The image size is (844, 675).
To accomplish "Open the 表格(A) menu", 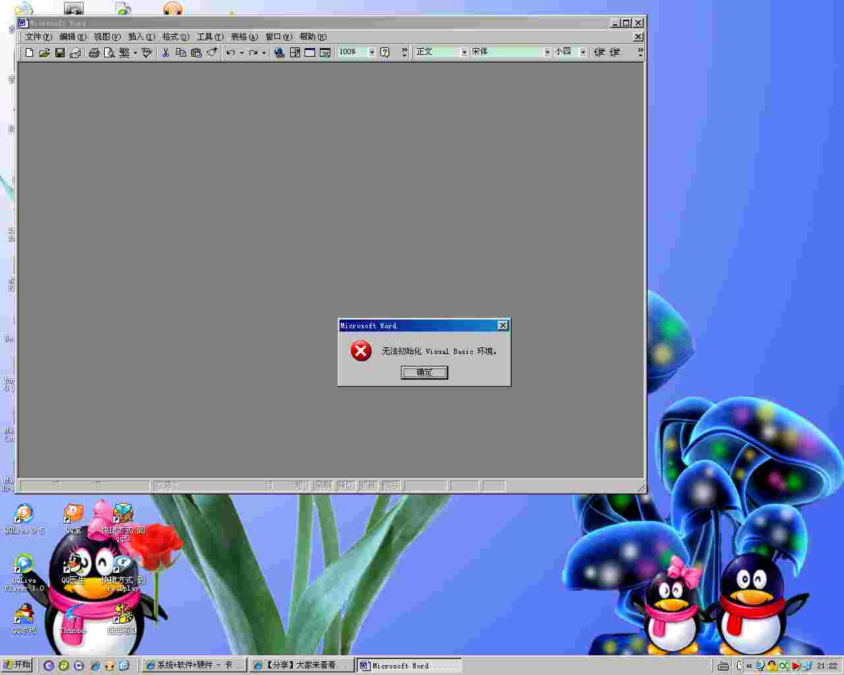I will (244, 37).
